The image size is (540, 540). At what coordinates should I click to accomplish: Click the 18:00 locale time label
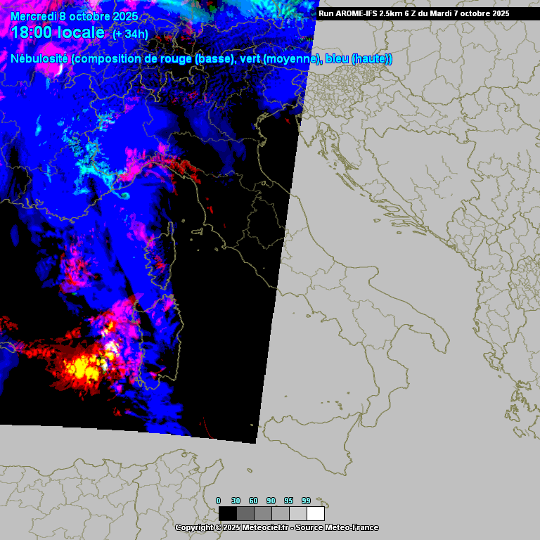click(x=58, y=33)
